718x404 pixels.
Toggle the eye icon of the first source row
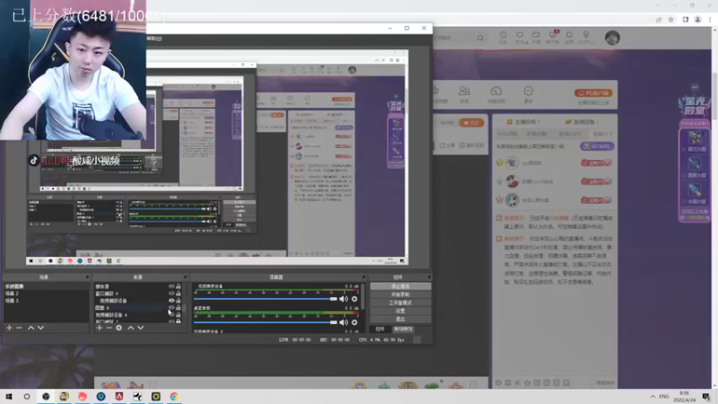tap(171, 286)
